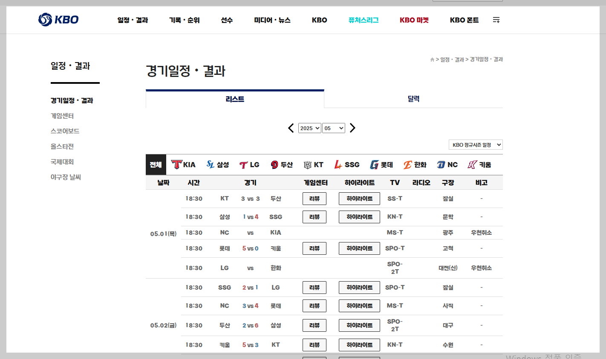
Task: Click 리뷰 for KT vs 두산 game
Action: pos(315,199)
